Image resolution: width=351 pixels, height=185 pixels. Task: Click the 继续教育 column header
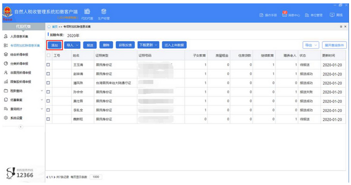(x=267, y=56)
